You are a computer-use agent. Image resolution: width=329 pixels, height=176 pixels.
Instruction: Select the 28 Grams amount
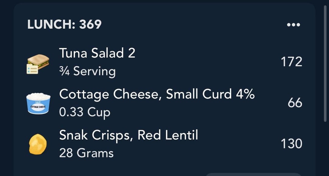86,153
